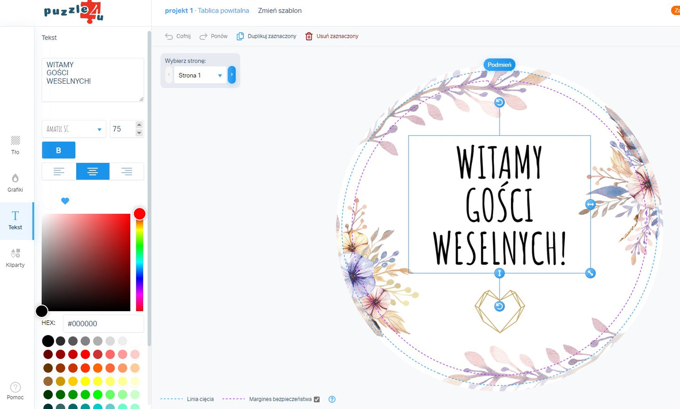Open the Grafiki panel in sidebar

point(15,182)
